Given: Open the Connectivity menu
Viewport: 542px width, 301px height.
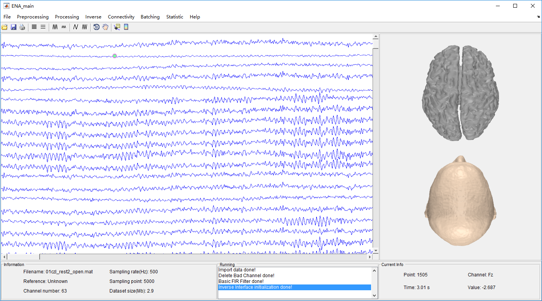Looking at the screenshot, I should (121, 17).
